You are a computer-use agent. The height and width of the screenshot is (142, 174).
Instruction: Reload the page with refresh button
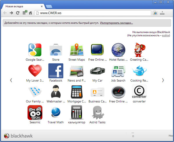[18, 13]
